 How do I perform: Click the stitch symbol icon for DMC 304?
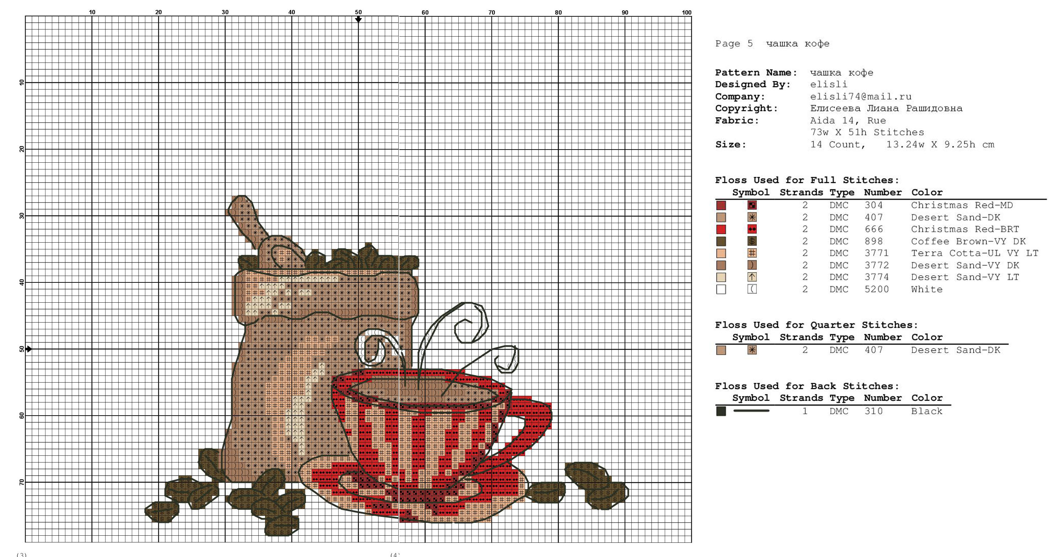coord(752,205)
